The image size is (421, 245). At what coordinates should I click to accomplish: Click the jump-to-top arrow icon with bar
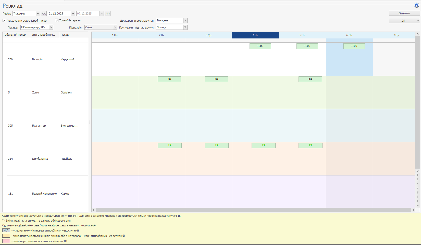coord(417,175)
